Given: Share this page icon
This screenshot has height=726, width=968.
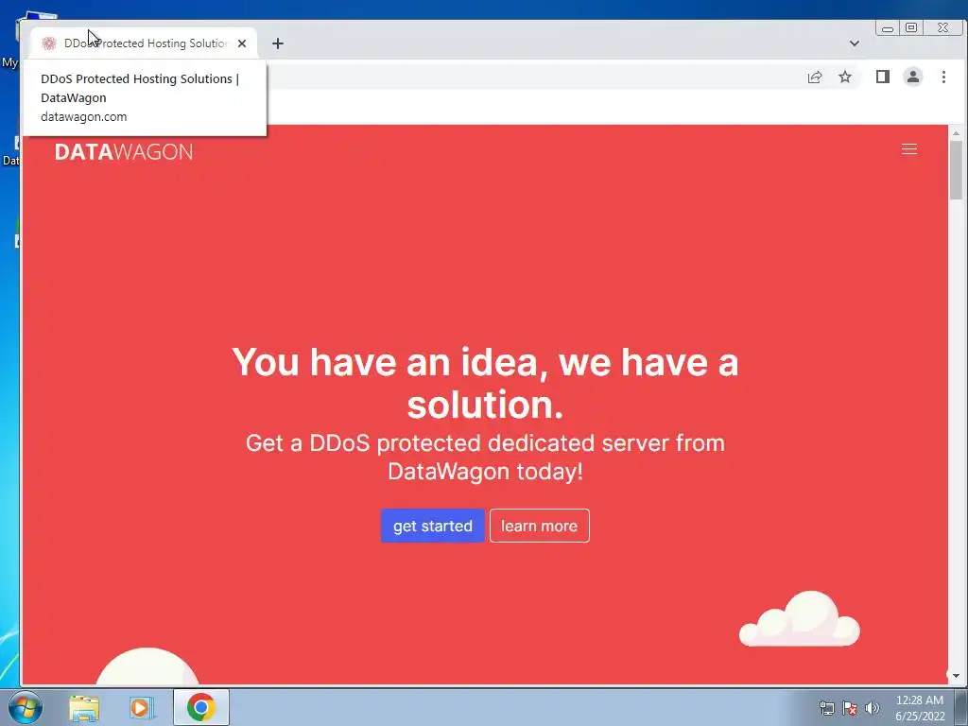Looking at the screenshot, I should point(815,78).
